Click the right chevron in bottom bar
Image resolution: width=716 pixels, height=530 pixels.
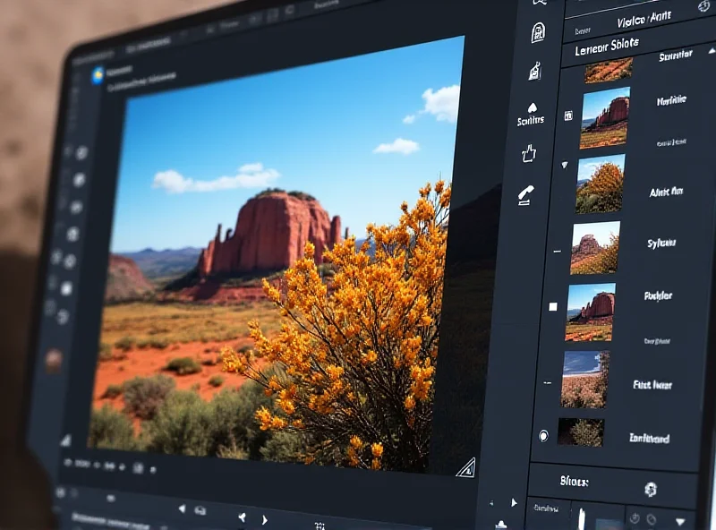tap(265, 520)
